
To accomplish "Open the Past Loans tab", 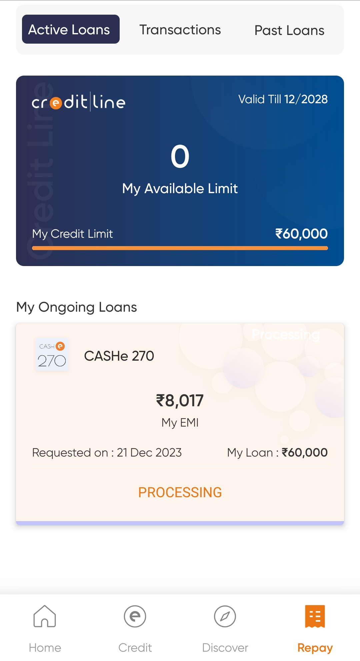I will click(289, 30).
